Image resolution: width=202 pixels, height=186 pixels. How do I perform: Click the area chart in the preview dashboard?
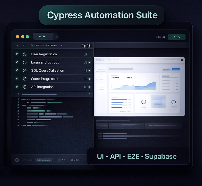134,86
